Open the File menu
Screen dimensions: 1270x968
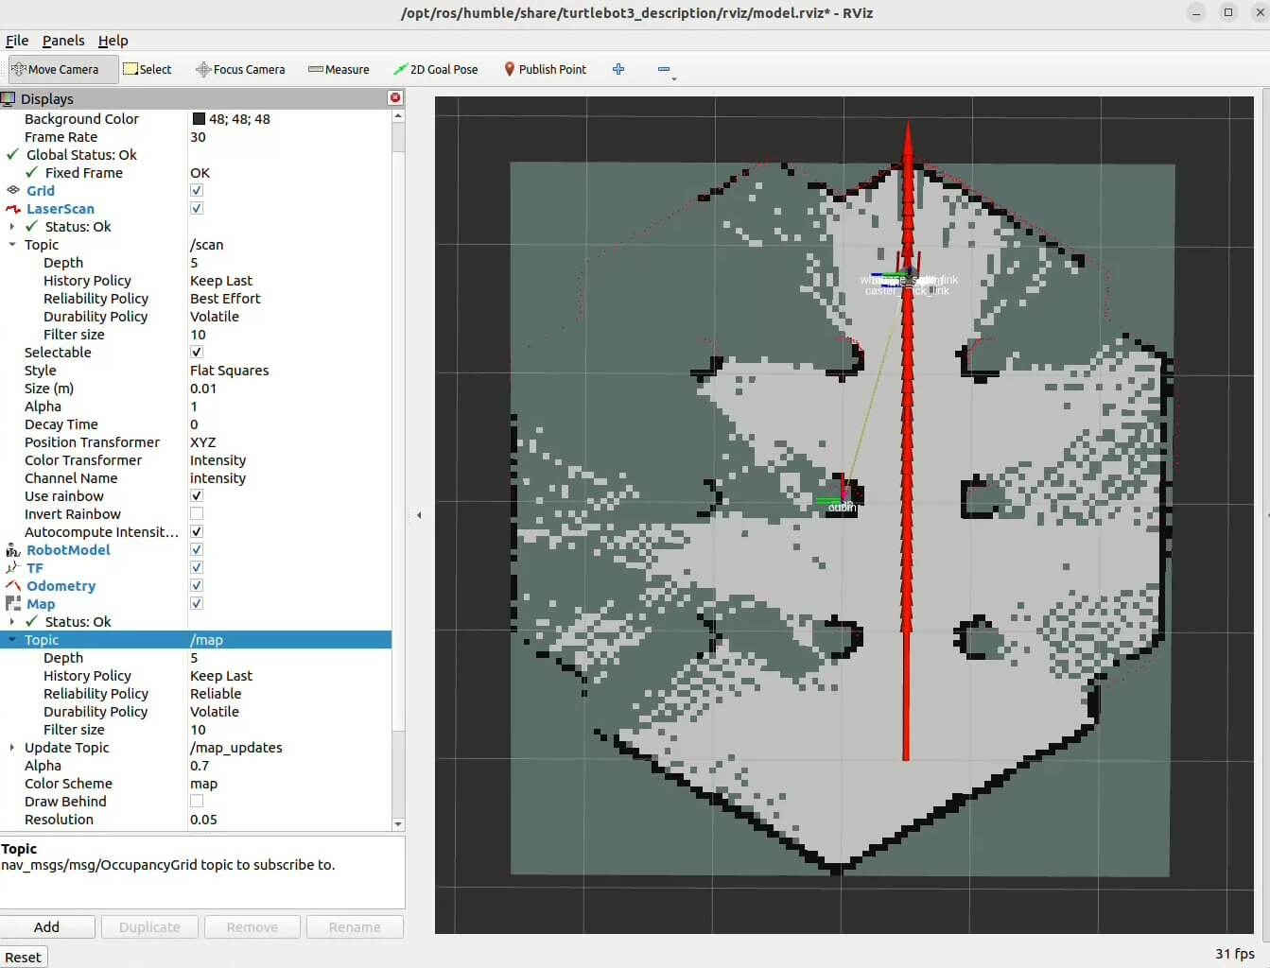click(17, 41)
